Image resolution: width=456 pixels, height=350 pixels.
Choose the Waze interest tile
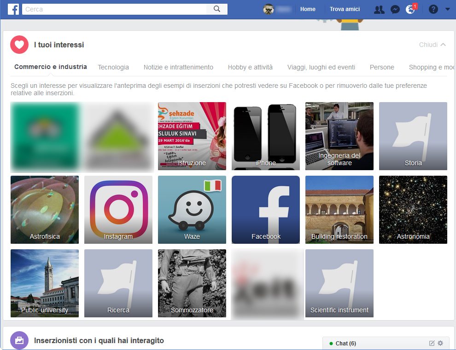(192, 210)
